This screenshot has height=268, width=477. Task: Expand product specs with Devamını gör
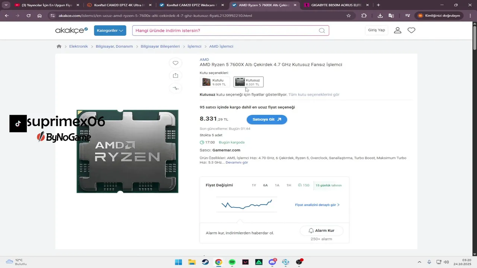click(237, 162)
